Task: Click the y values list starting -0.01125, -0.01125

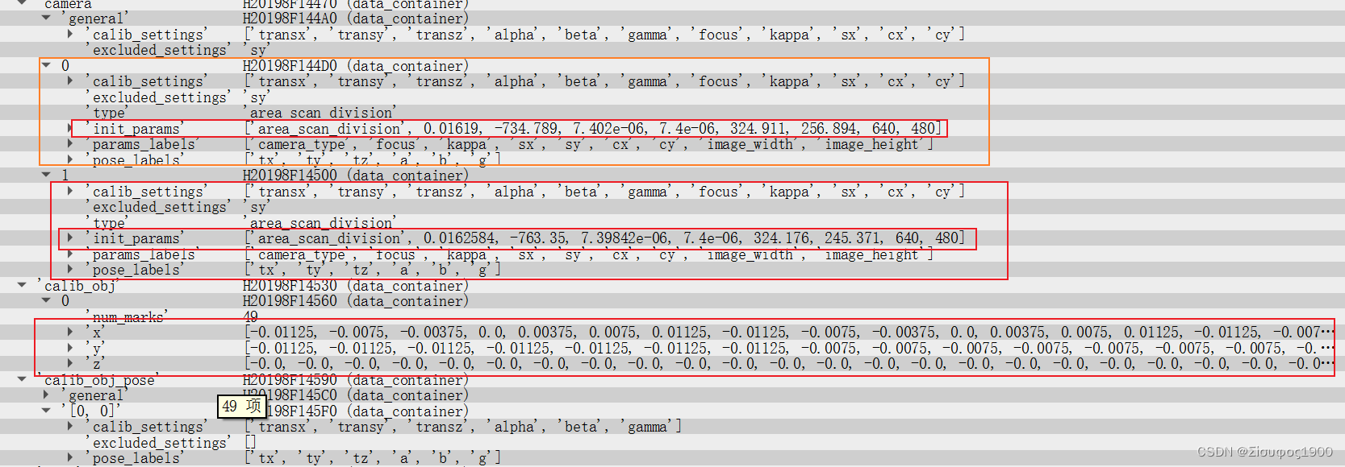Action: point(789,348)
